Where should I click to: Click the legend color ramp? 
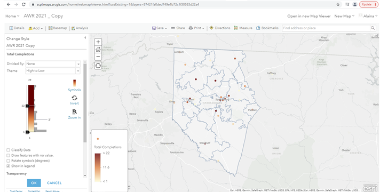[x=98, y=167]
